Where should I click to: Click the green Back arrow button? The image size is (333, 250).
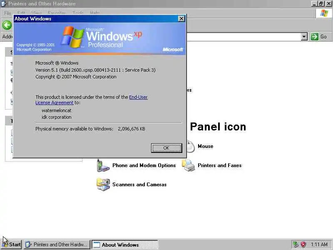click(7, 25)
